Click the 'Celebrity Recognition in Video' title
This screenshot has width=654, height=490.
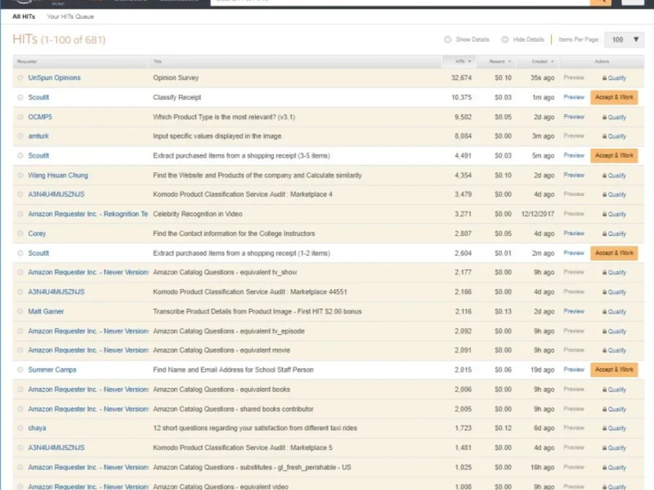coord(198,214)
